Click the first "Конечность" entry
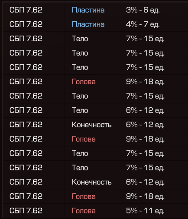The height and width of the screenshot is (219, 188). pyautogui.click(x=91, y=125)
